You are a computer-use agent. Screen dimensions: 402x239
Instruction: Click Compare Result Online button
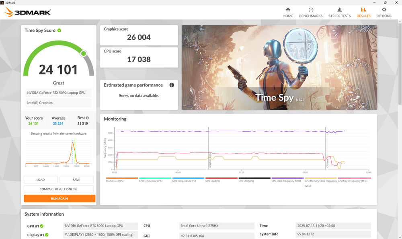[x=59, y=189]
